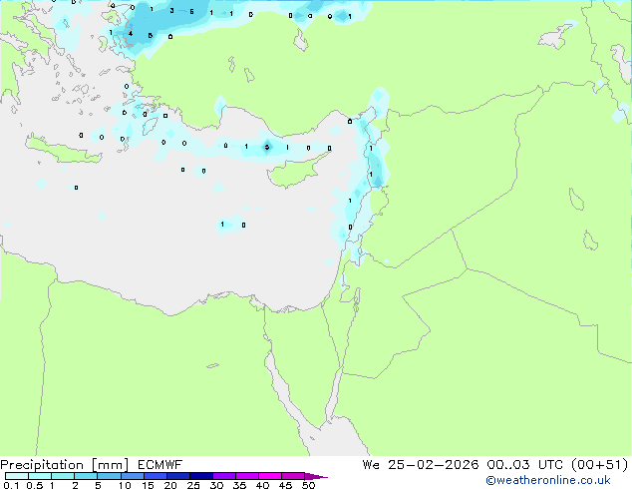The width and height of the screenshot is (632, 489).
Task: Click the '(00+51)' forecast offset text
Action: (x=600, y=465)
